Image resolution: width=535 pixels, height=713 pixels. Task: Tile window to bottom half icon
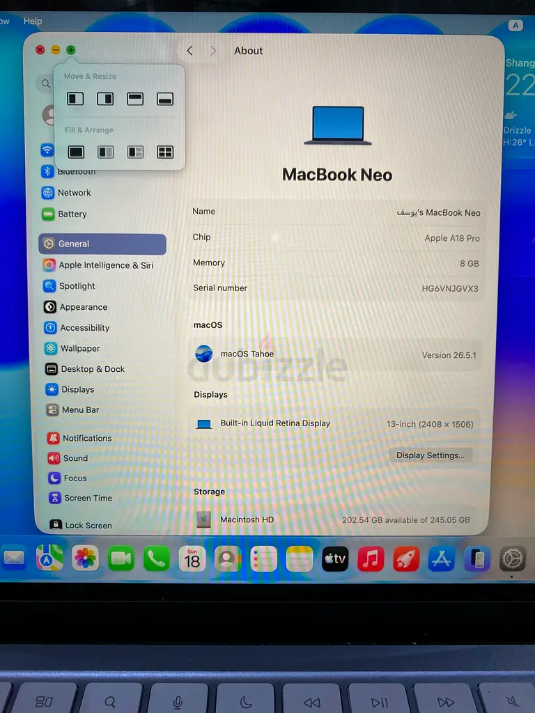pos(164,99)
